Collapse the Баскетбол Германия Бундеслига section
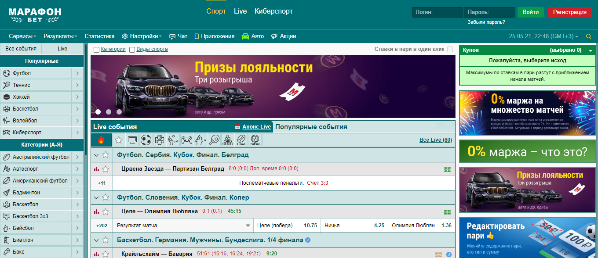The height and width of the screenshot is (258, 598). [x=96, y=240]
